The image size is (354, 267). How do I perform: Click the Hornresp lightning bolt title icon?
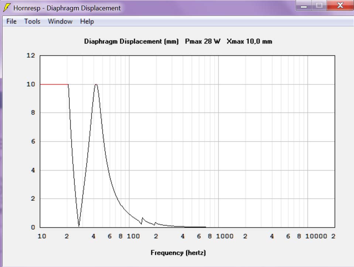pos(7,7)
